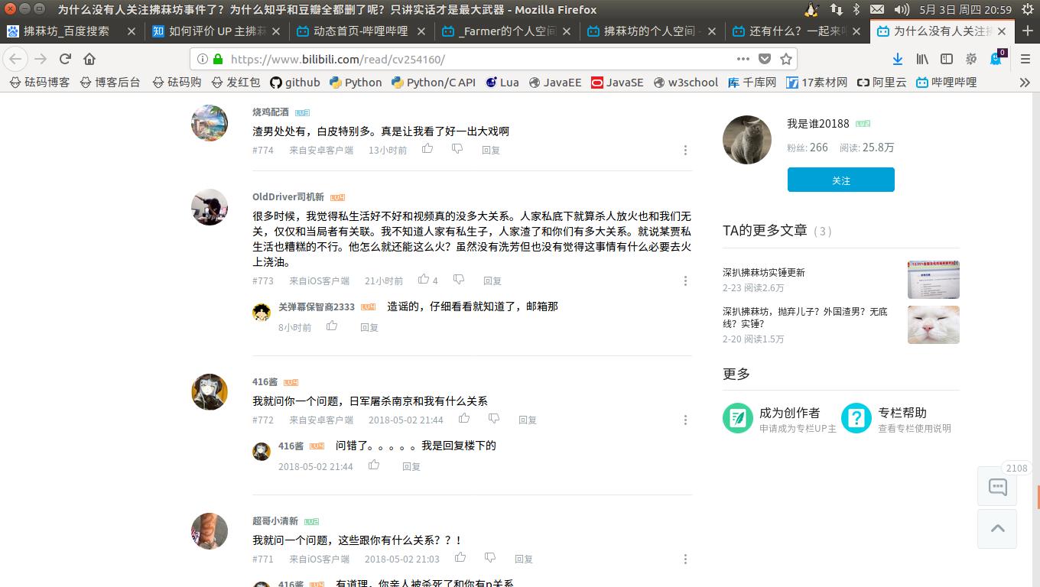Open the green 成为创作者 creator icon

(x=737, y=418)
